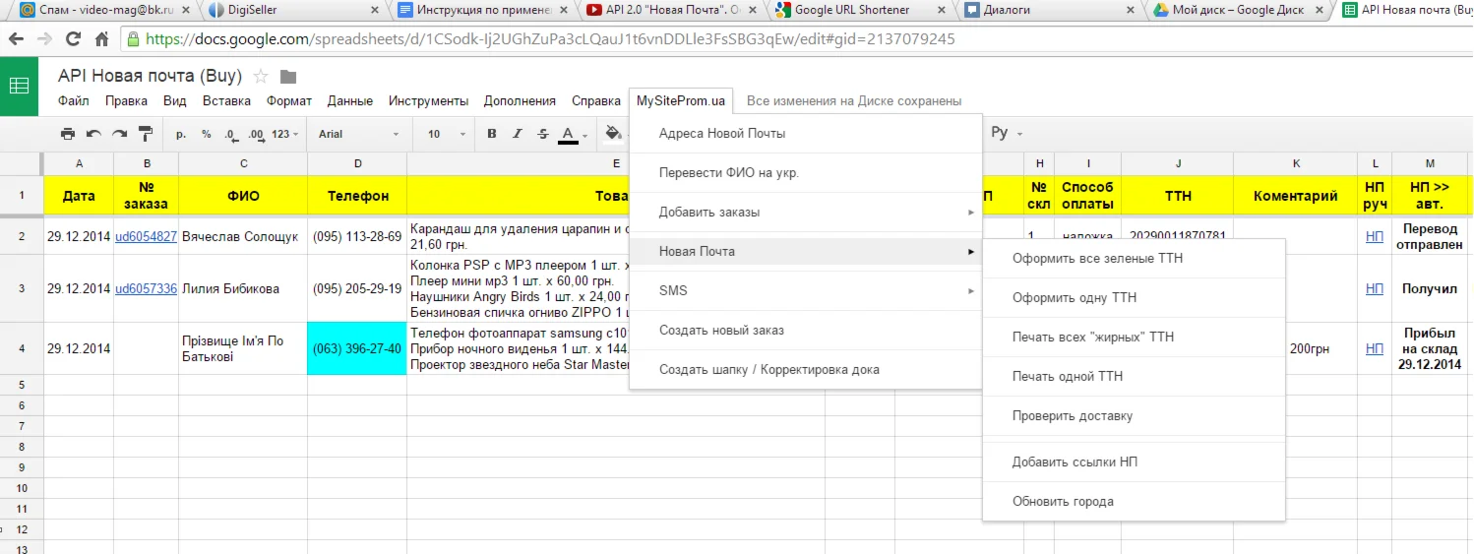Toggle italic formatting

pyautogui.click(x=518, y=134)
